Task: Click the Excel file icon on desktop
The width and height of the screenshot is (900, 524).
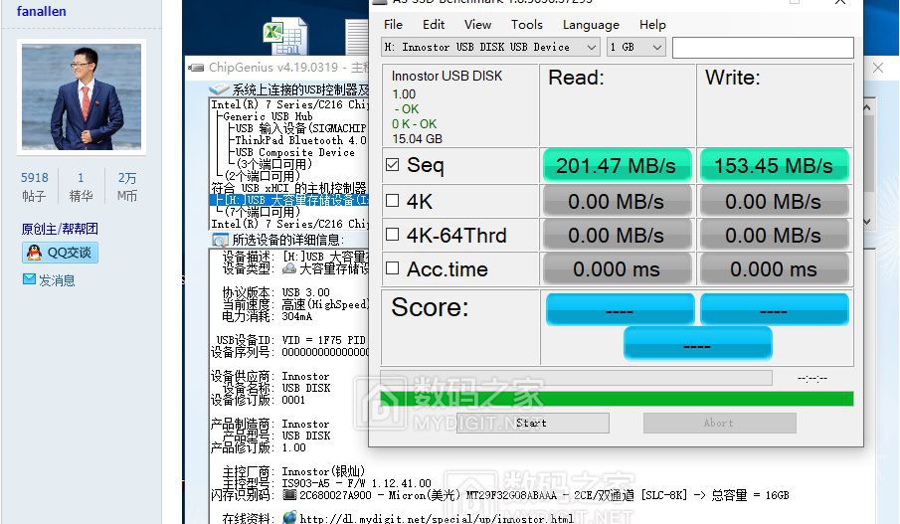Action: pyautogui.click(x=284, y=38)
